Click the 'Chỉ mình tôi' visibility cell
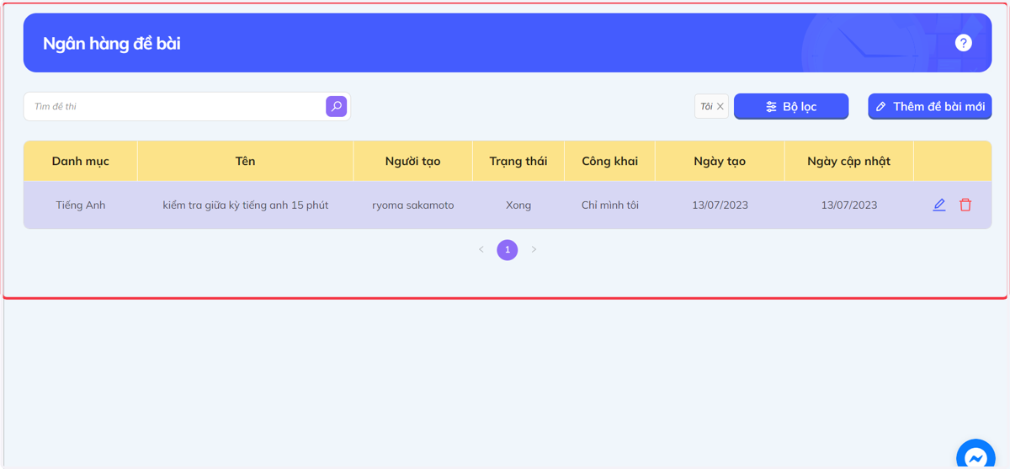 pos(610,205)
